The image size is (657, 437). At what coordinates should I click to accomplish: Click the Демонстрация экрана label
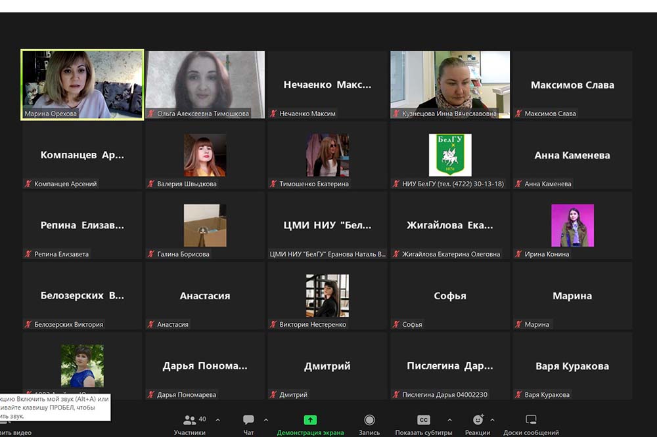pos(310,432)
